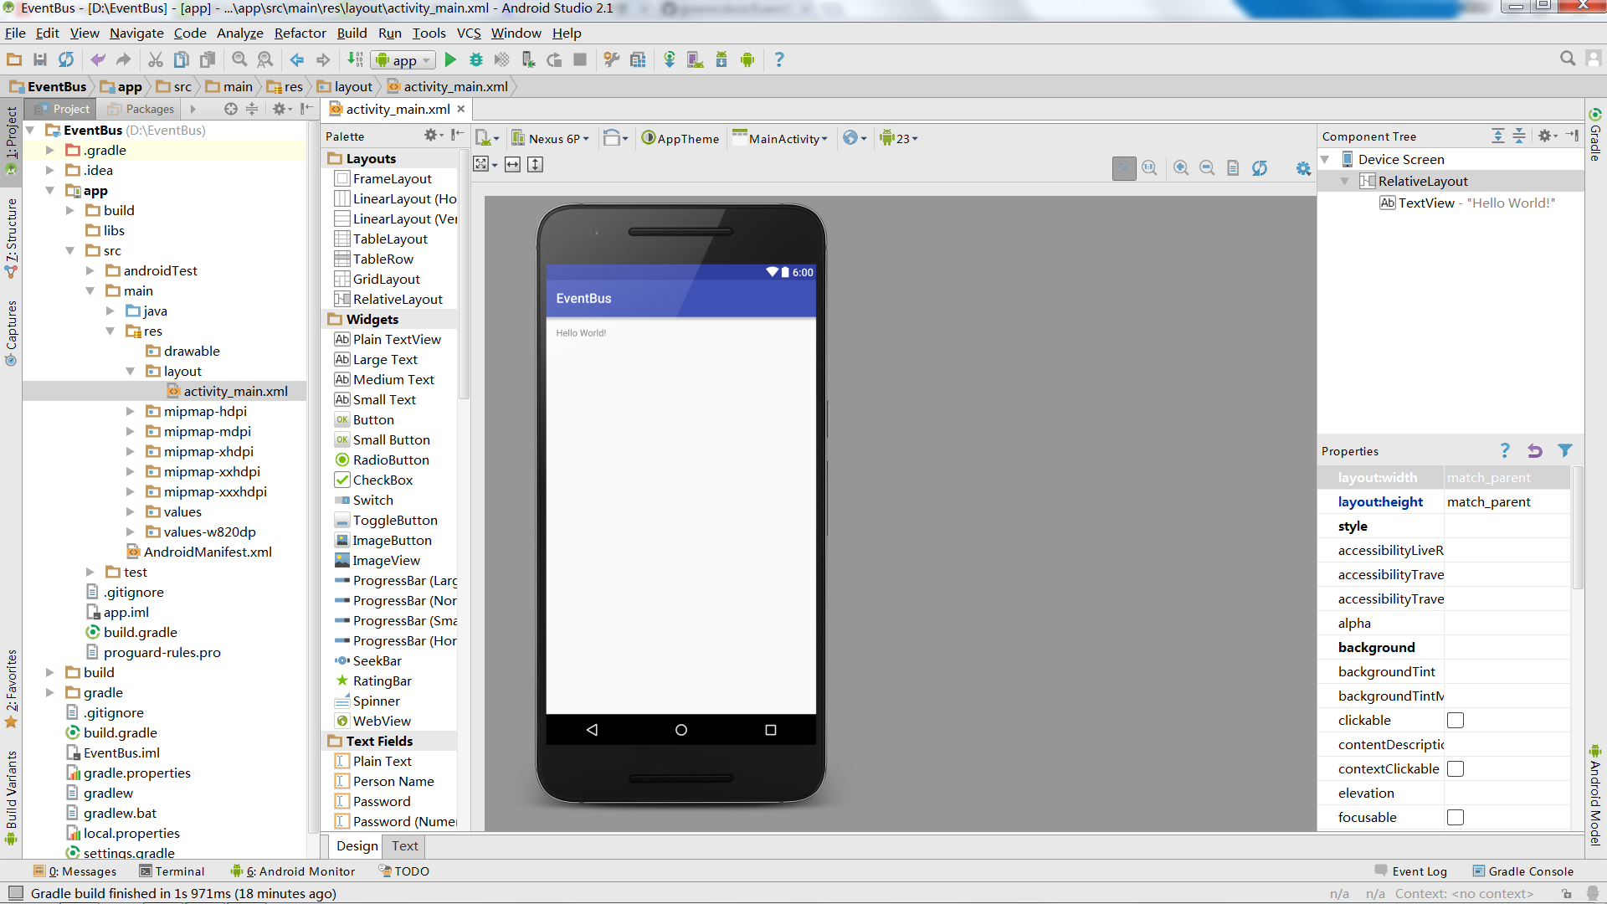Toggle the clickable property checkbox
Viewport: 1607px width, 904px height.
(1456, 720)
